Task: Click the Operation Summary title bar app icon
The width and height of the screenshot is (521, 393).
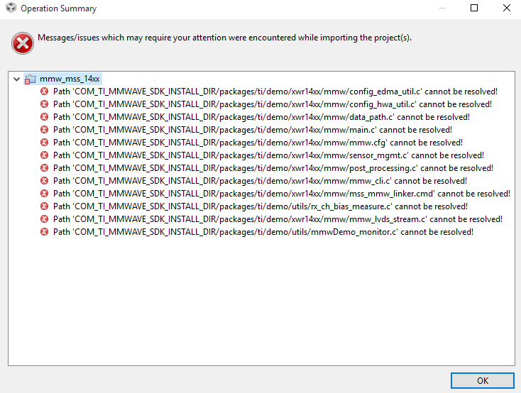Action: point(11,9)
